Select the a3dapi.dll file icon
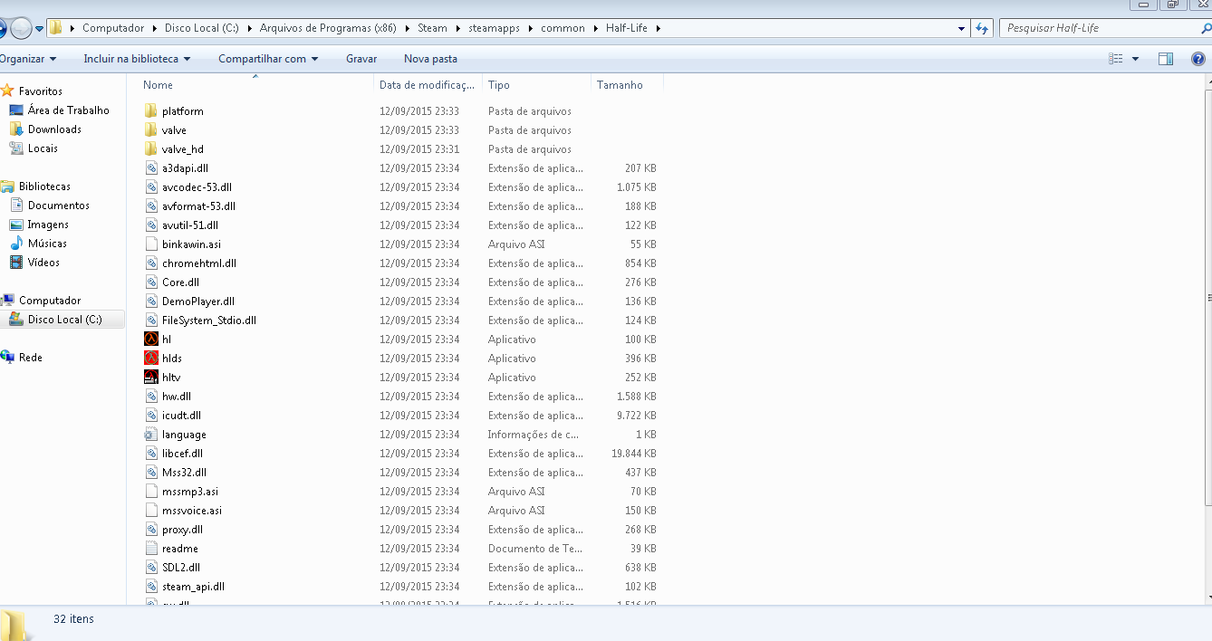Screen dimensions: 1212x641 151,167
